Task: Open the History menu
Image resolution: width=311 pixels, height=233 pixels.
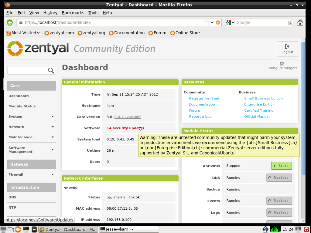Action: 50,13
